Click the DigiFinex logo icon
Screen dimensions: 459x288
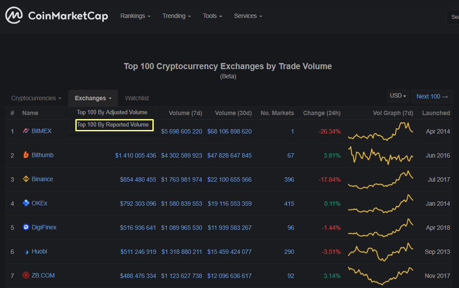click(x=26, y=227)
